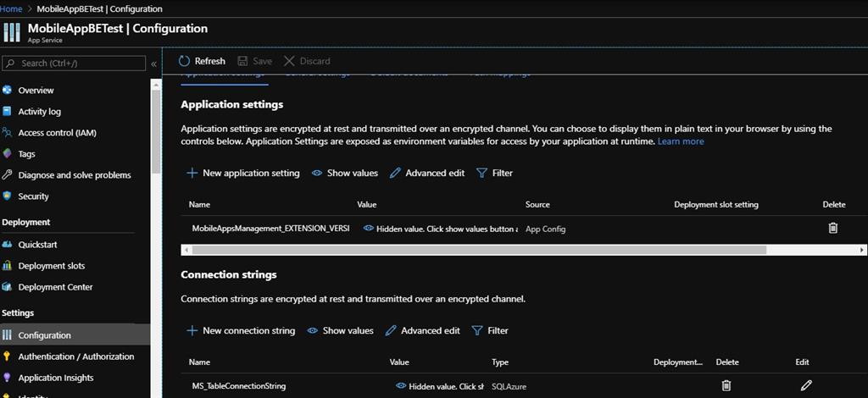Open Quickstart under Deployment

[x=37, y=245]
